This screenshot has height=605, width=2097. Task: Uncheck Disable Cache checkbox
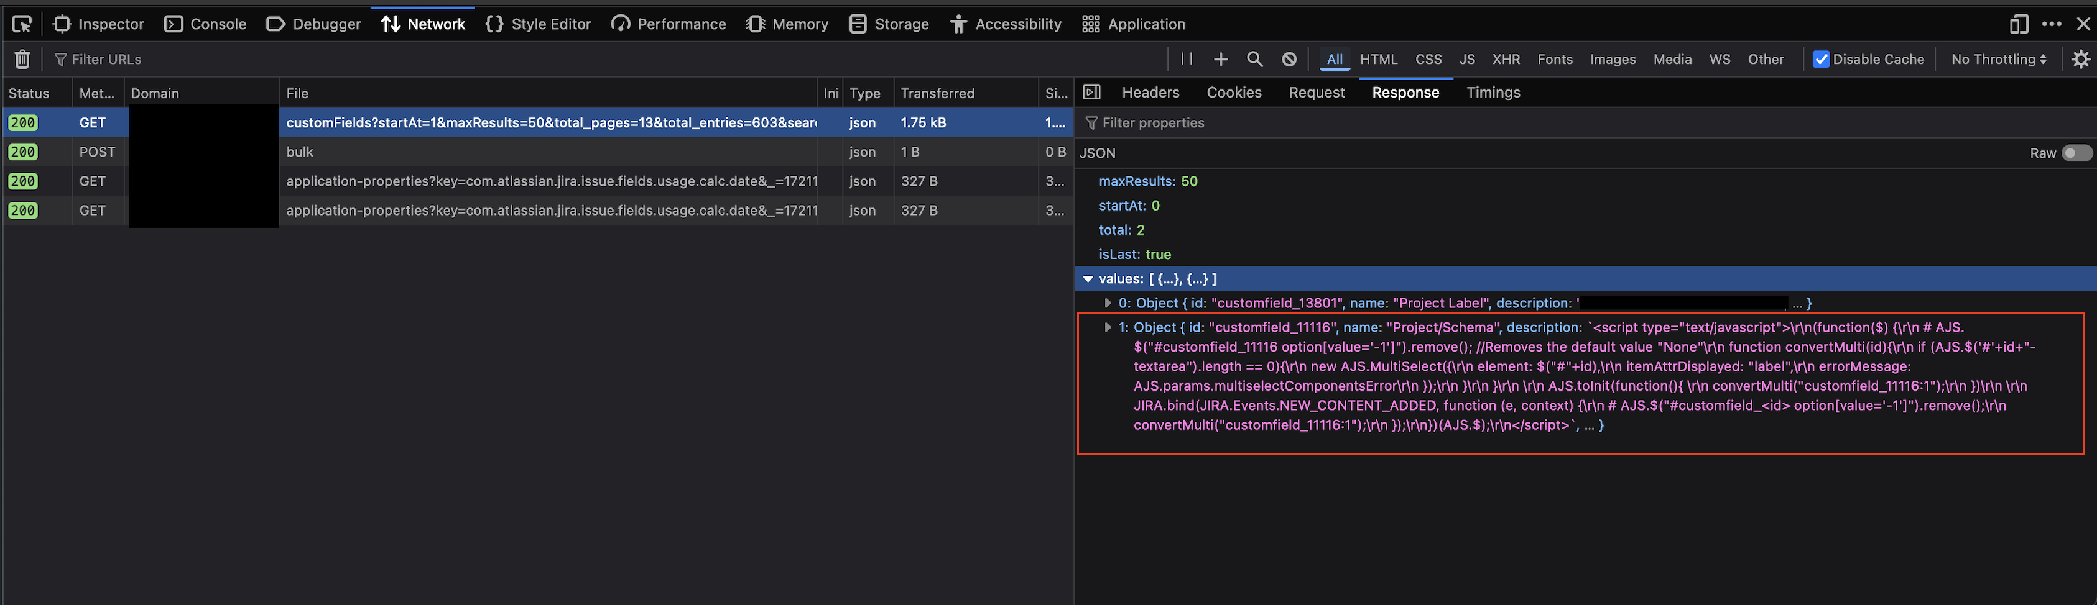[1821, 60]
